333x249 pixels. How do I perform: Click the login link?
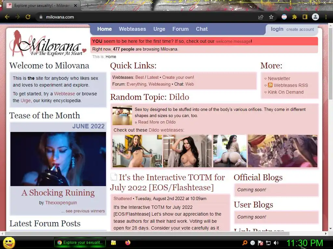pos(277,29)
